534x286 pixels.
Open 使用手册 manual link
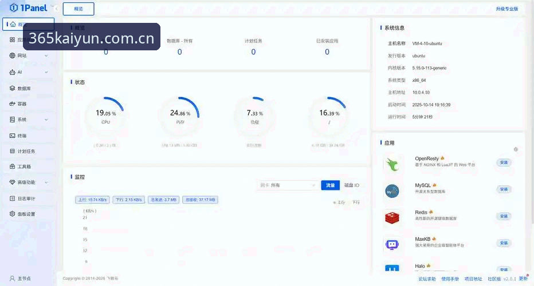coord(450,279)
